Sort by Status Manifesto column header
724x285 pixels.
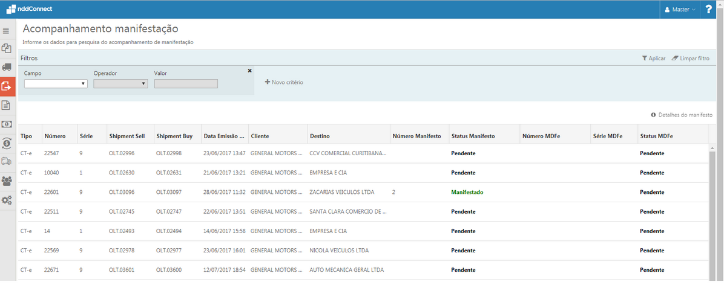(473, 136)
